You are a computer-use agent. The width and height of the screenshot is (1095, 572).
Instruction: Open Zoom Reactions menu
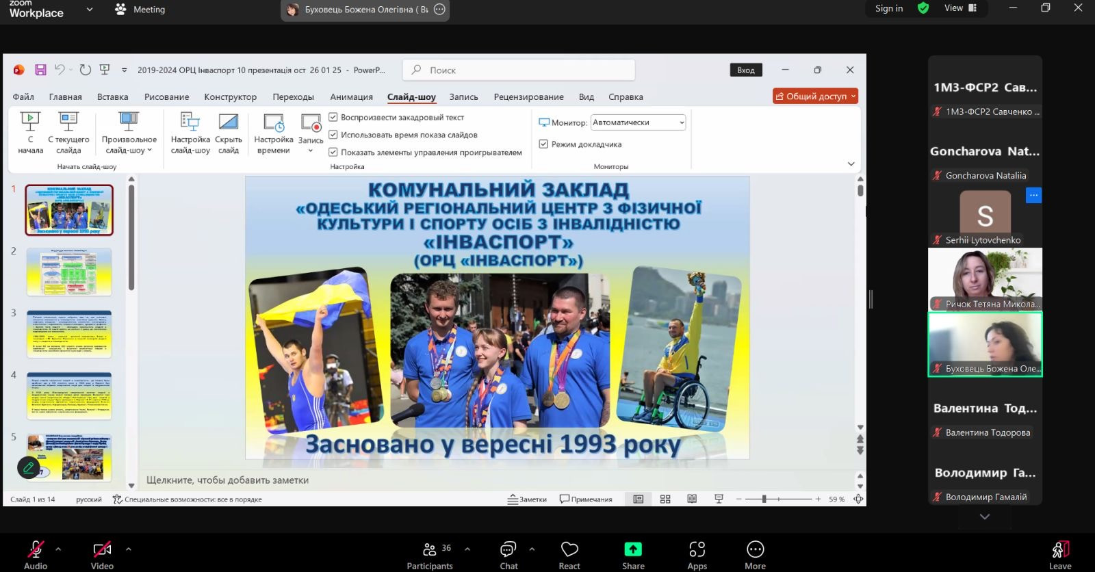click(x=569, y=550)
